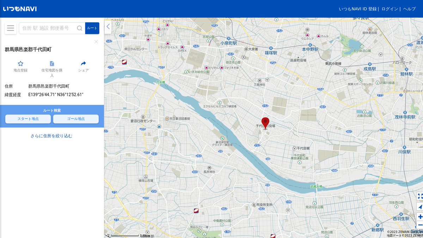Set ゴール地点 for route search
This screenshot has width=423, height=238.
tap(76, 119)
